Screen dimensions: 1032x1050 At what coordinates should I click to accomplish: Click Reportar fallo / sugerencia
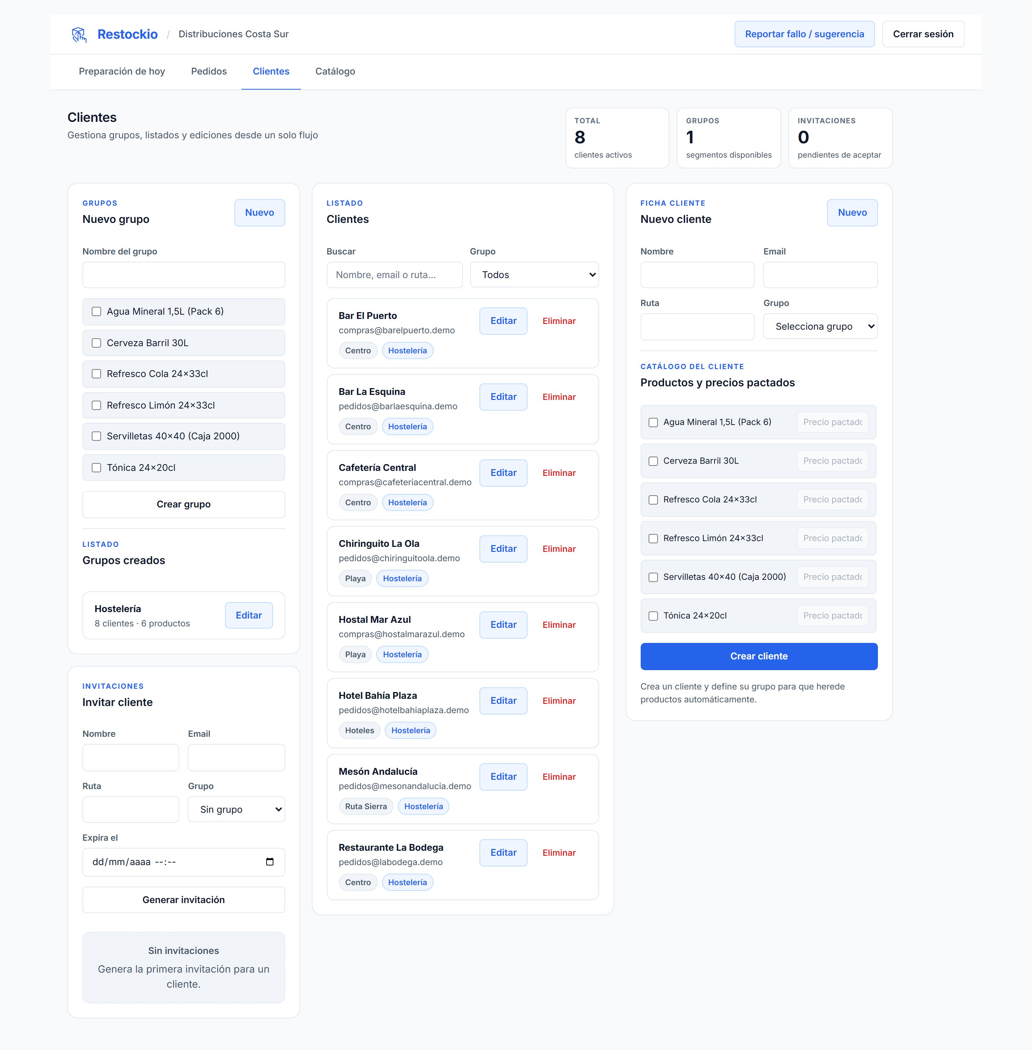click(x=804, y=34)
